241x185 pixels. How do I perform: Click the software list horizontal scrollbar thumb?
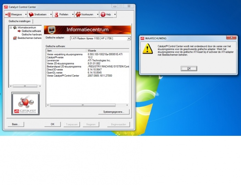(x=83, y=105)
